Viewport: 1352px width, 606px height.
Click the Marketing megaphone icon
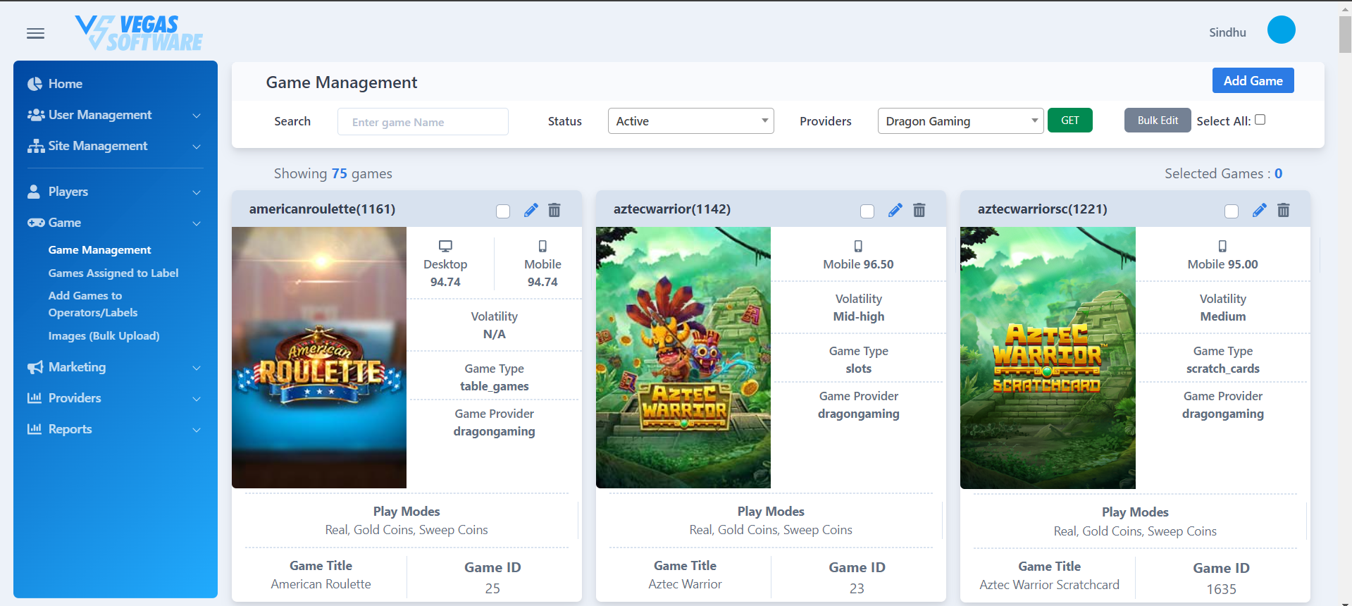pyautogui.click(x=35, y=367)
